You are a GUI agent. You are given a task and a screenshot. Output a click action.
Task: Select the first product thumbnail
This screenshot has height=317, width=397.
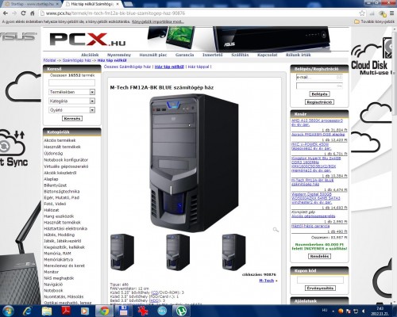122,252
